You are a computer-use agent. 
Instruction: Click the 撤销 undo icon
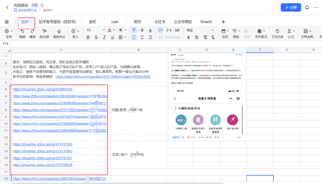coord(22,31)
